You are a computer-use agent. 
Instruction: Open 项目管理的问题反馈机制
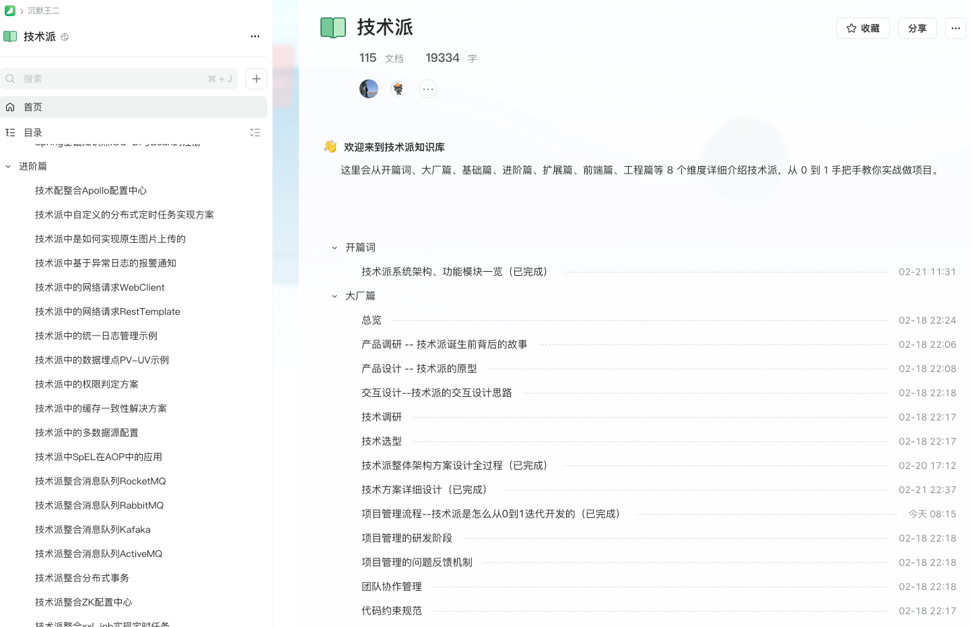click(417, 562)
